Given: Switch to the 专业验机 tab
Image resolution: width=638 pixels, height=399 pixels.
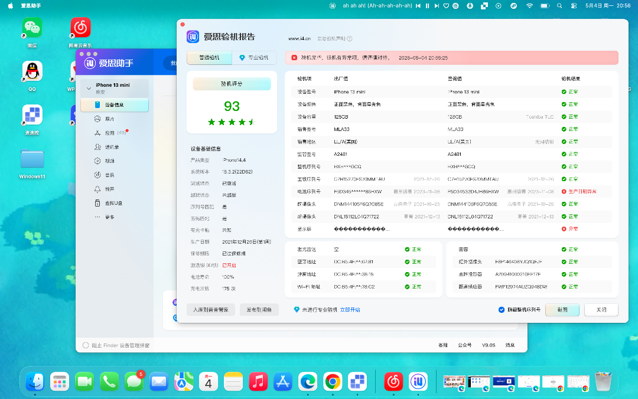Looking at the screenshot, I should [254, 58].
